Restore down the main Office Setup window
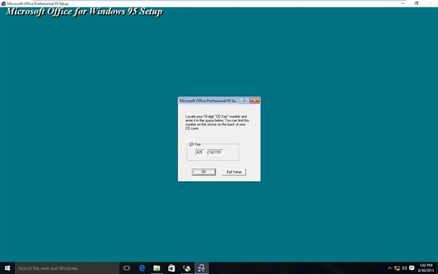Screen dimensions: 438x274 pyautogui.click(x=416, y=4)
